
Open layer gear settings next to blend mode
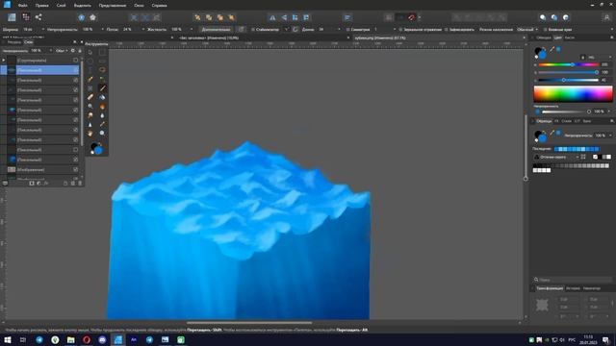click(73, 51)
